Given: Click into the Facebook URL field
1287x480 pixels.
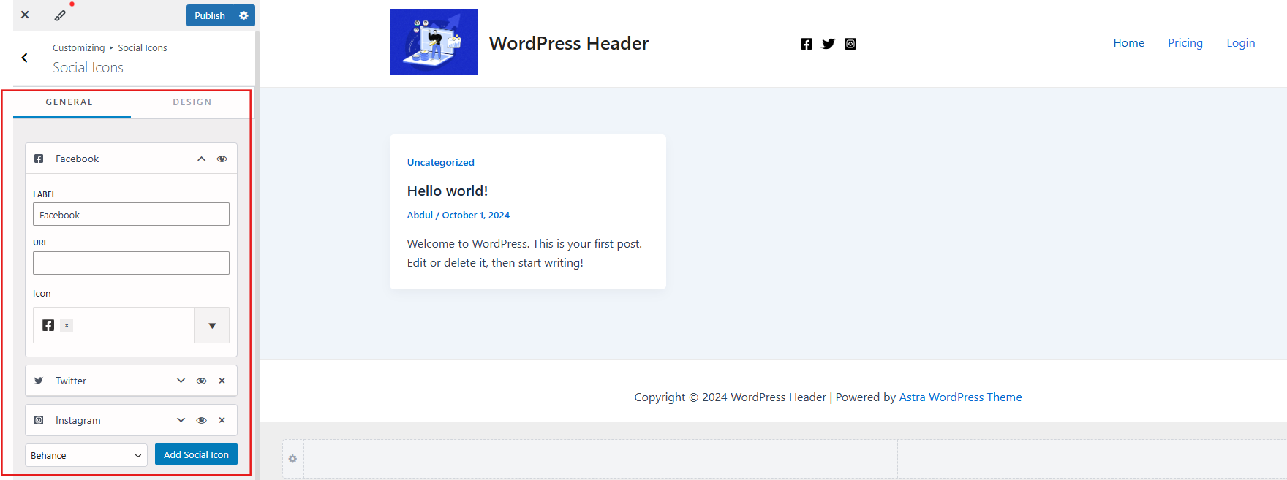Looking at the screenshot, I should pyautogui.click(x=131, y=263).
